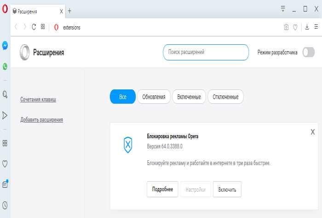Select the Включенные filter tab
The image size is (322, 218).
(x=189, y=97)
